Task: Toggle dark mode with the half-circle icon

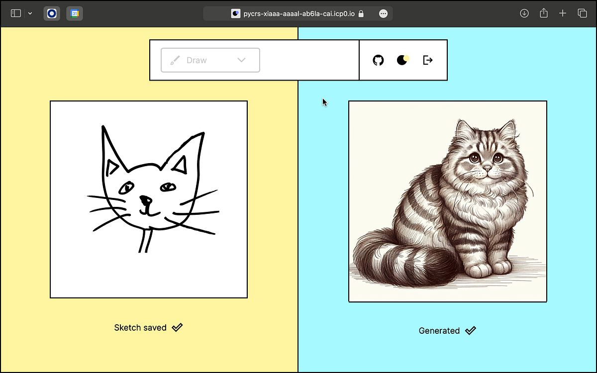Action: tap(402, 60)
